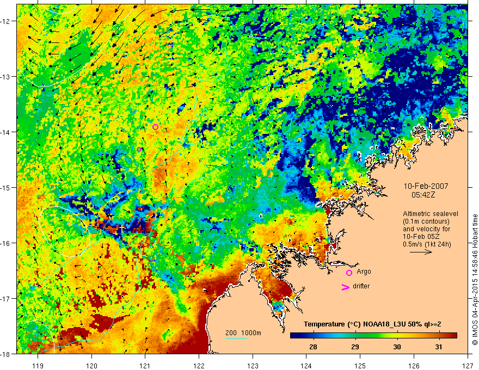This screenshot has height=370, width=479.
Task: Click the '1000m' isobath depth label
Action: [251, 333]
